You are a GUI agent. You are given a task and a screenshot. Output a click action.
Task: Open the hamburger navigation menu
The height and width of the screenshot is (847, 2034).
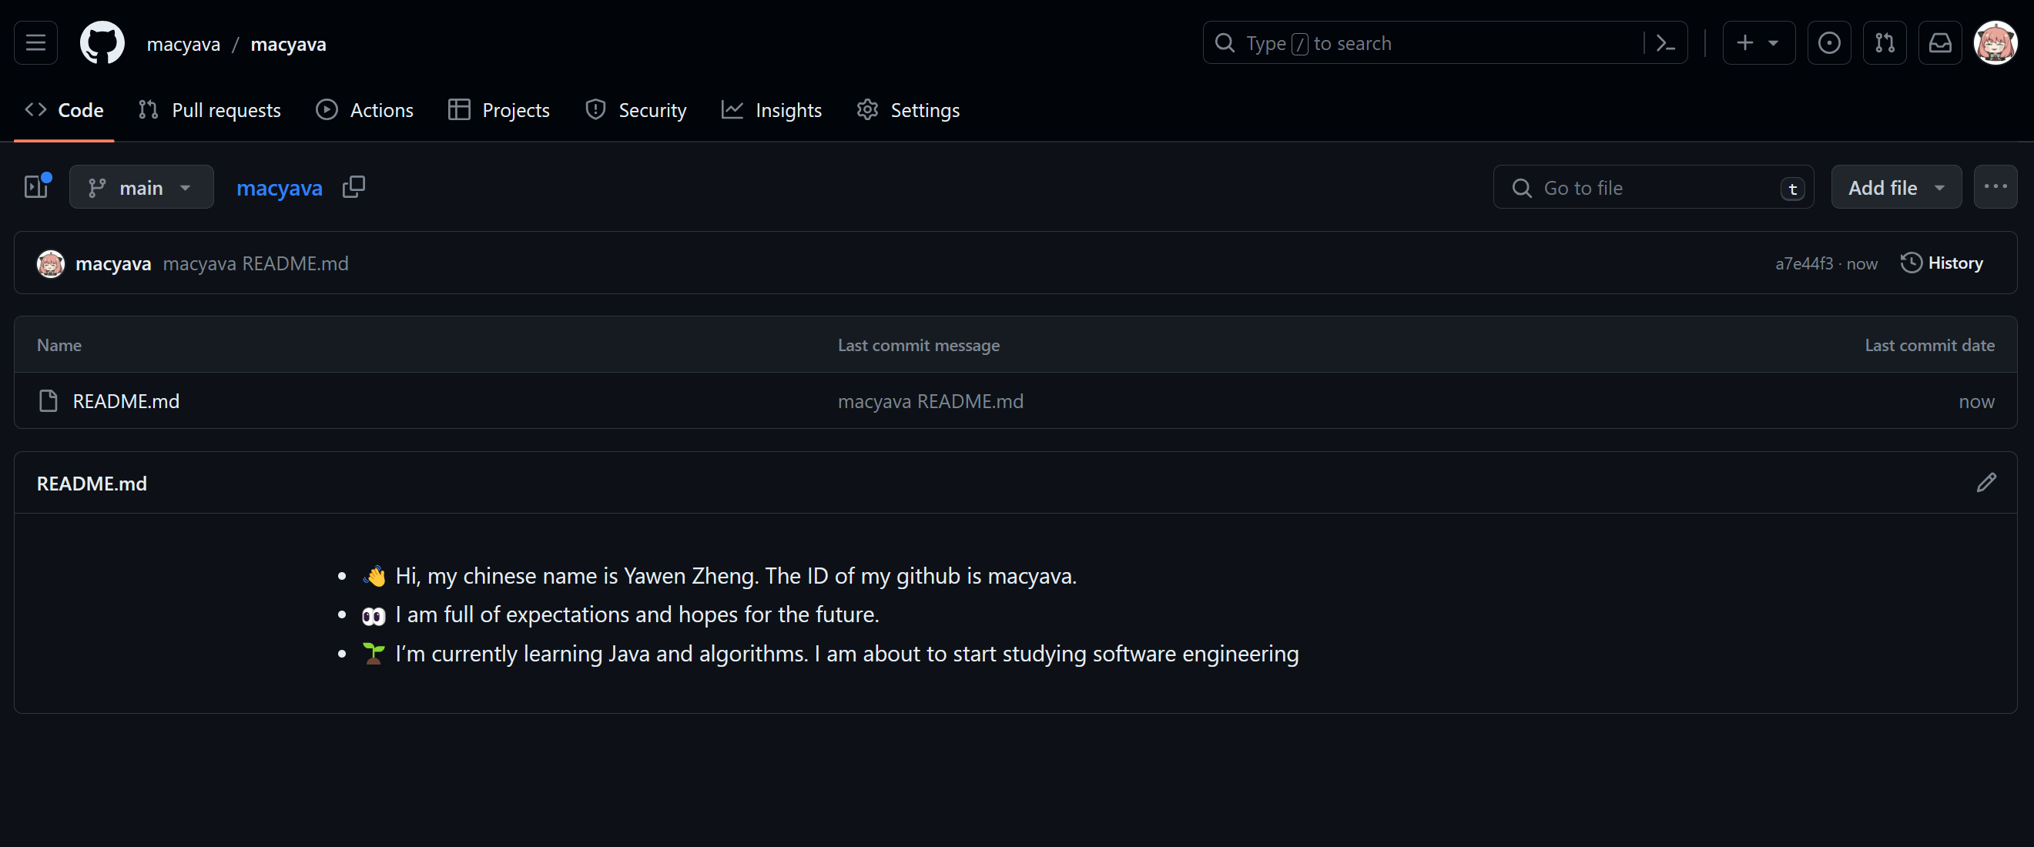[x=35, y=42]
